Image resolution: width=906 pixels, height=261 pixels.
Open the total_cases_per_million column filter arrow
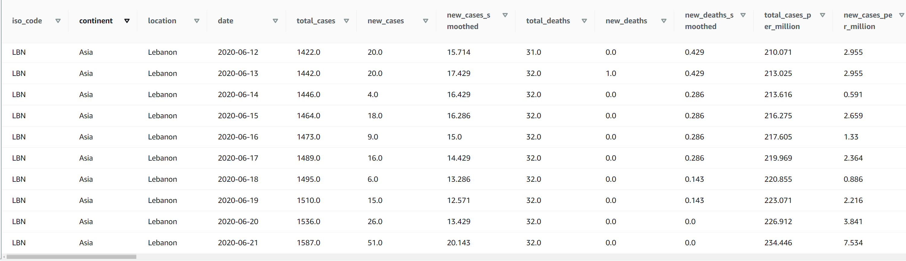[x=823, y=15]
